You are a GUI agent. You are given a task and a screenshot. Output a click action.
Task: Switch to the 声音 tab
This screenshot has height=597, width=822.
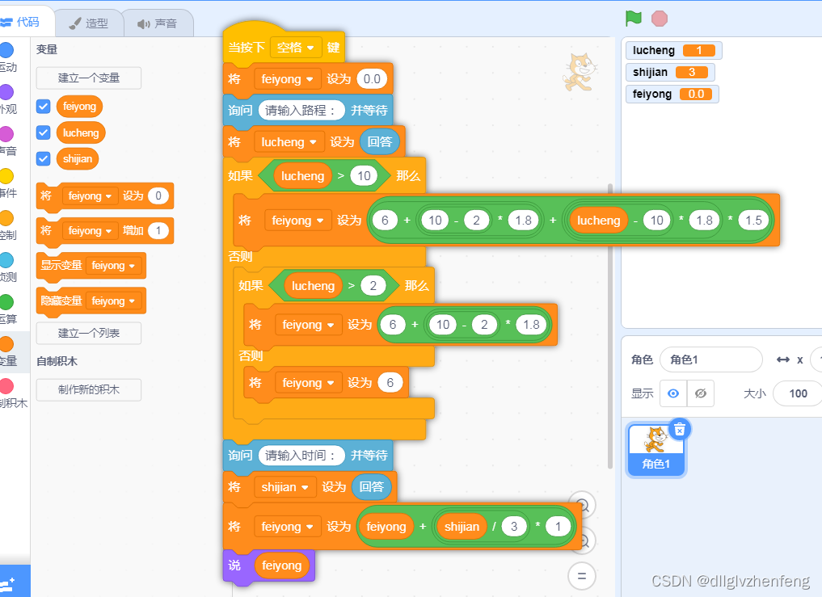tap(158, 23)
